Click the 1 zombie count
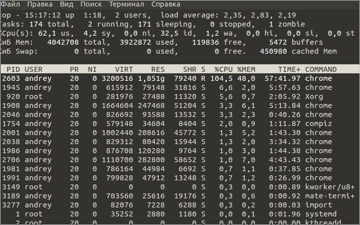This screenshot has width=360, height=225. pos(287,24)
